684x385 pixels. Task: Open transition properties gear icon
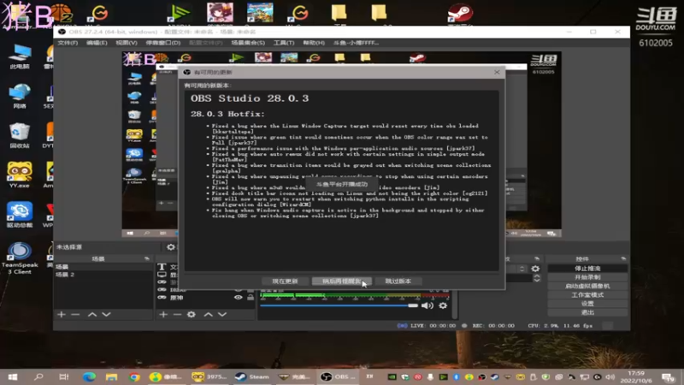(x=535, y=269)
